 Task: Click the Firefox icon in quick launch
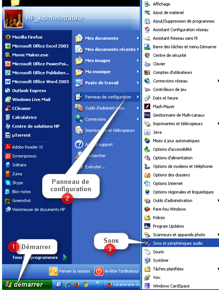(x=77, y=284)
